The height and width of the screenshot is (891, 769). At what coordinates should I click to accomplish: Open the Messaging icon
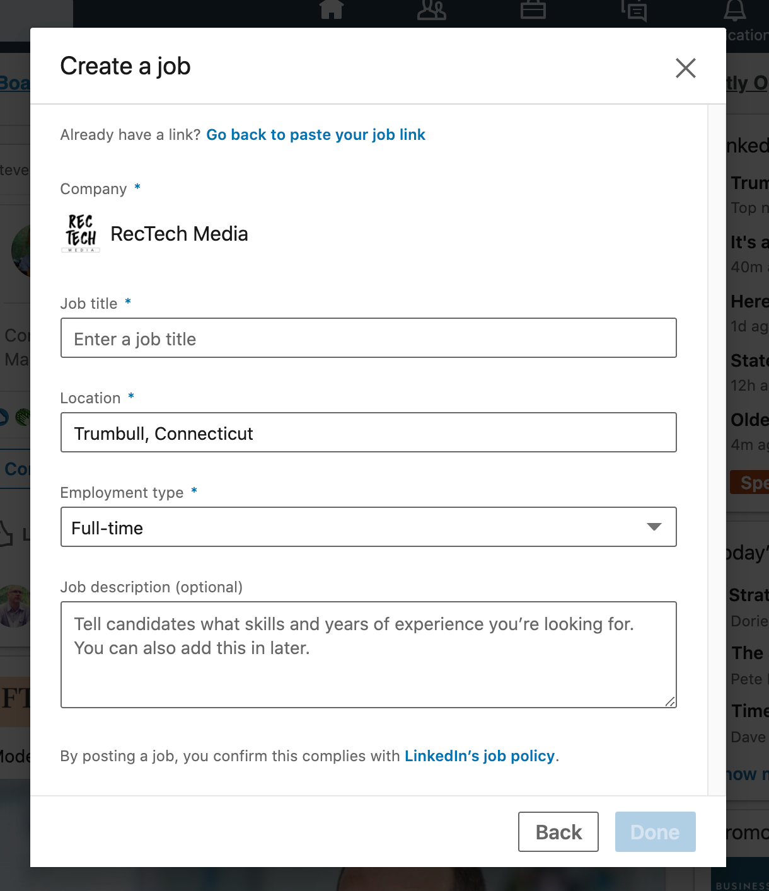tap(634, 11)
